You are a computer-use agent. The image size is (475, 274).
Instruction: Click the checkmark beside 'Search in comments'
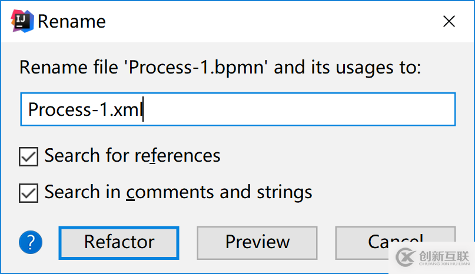(29, 192)
